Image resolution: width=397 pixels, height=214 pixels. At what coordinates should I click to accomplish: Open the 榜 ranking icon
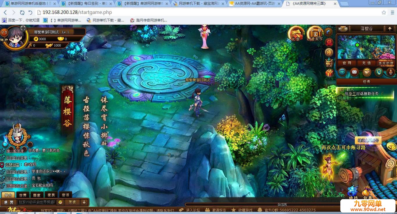click(x=329, y=52)
